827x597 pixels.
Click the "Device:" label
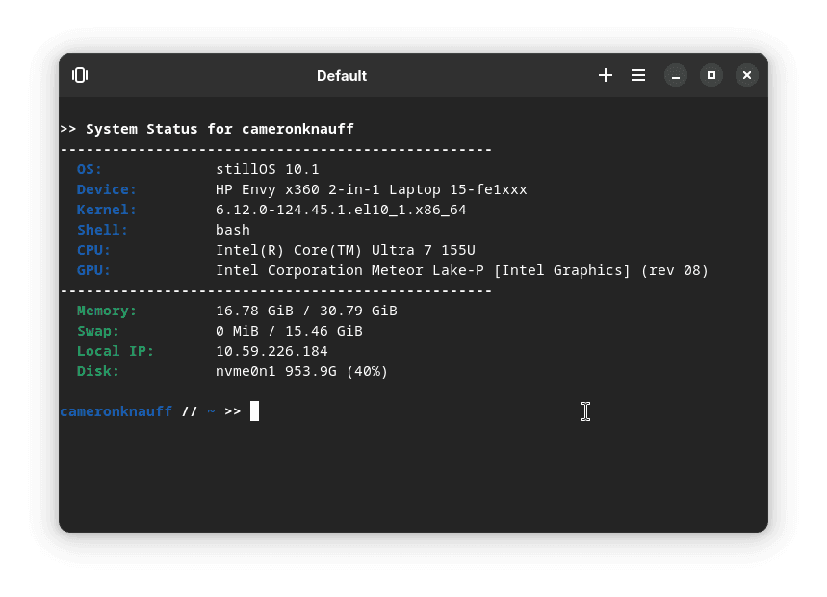(107, 189)
